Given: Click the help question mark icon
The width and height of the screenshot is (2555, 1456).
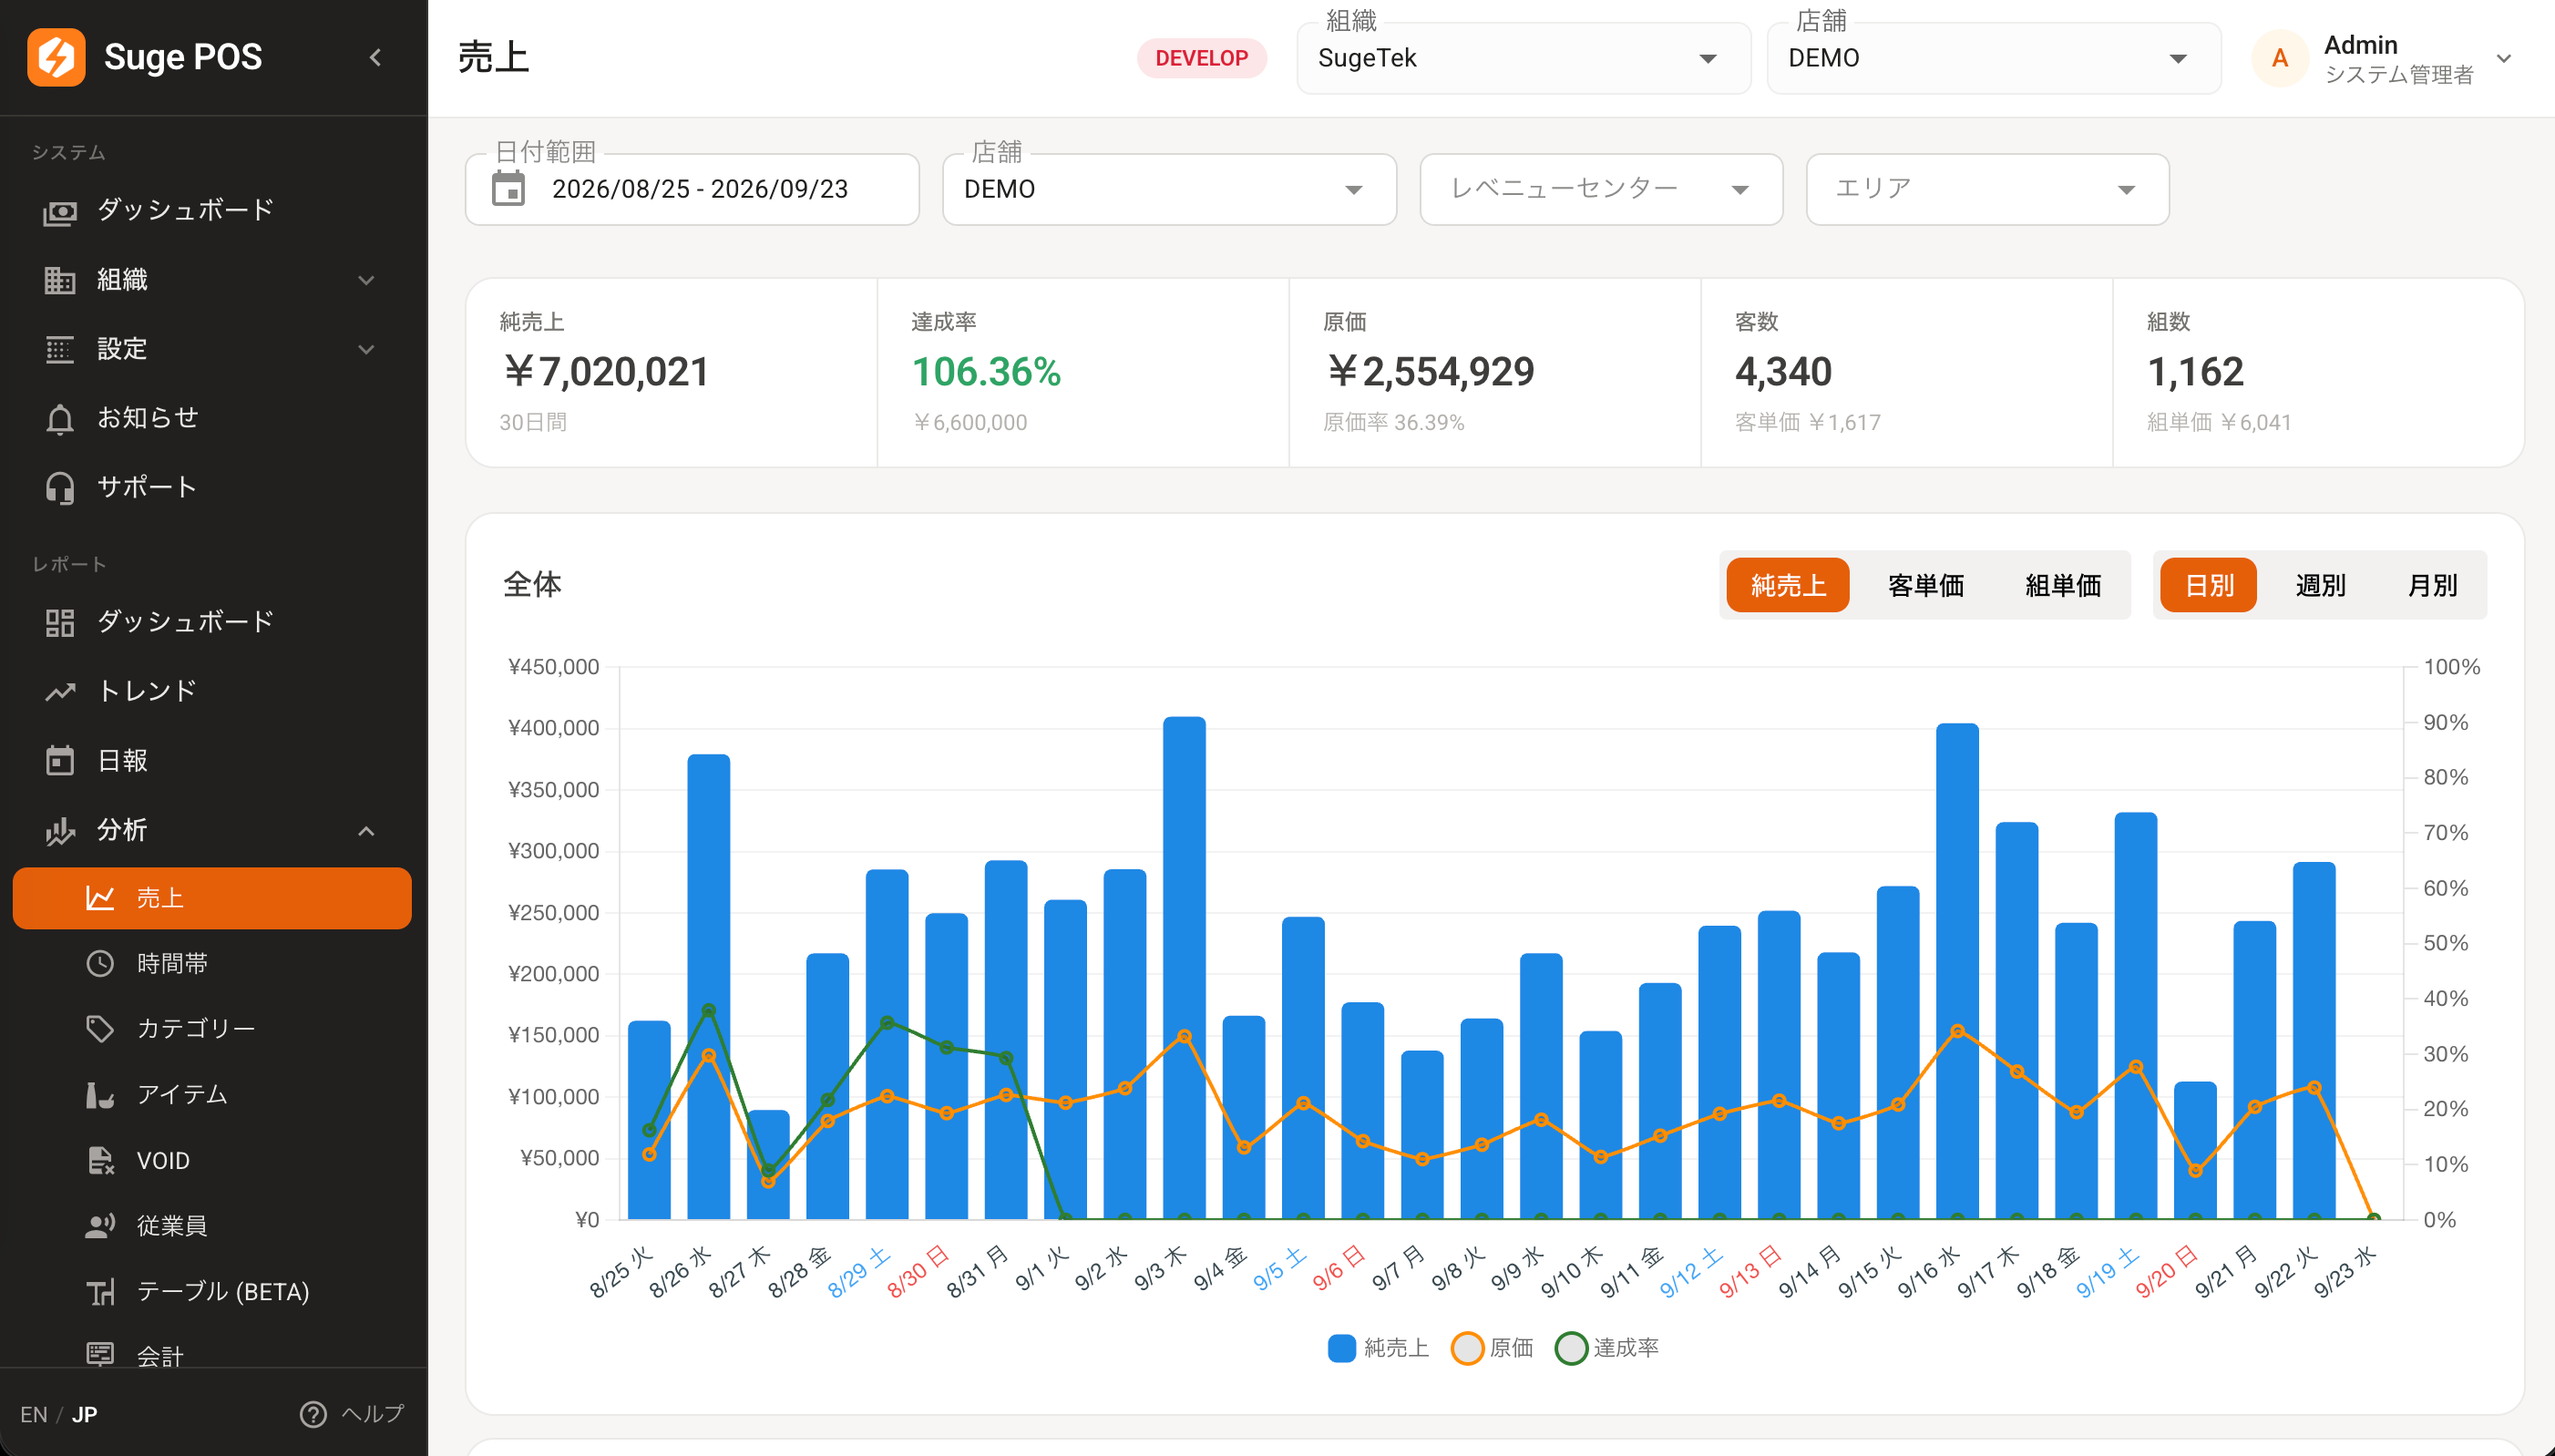Looking at the screenshot, I should coord(313,1414).
